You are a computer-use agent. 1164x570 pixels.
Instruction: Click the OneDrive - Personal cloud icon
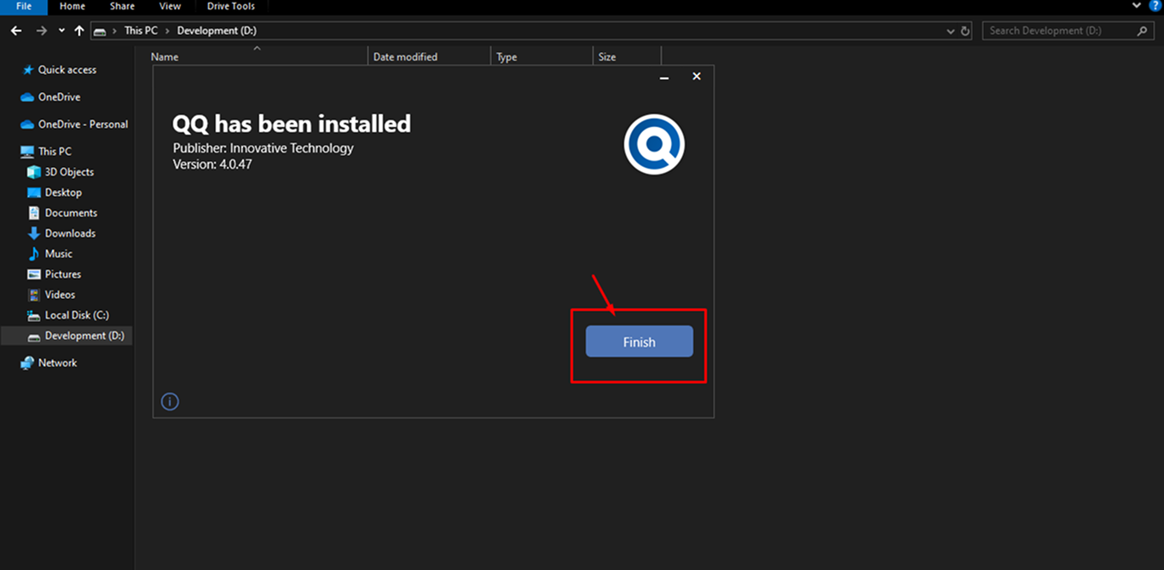click(27, 124)
